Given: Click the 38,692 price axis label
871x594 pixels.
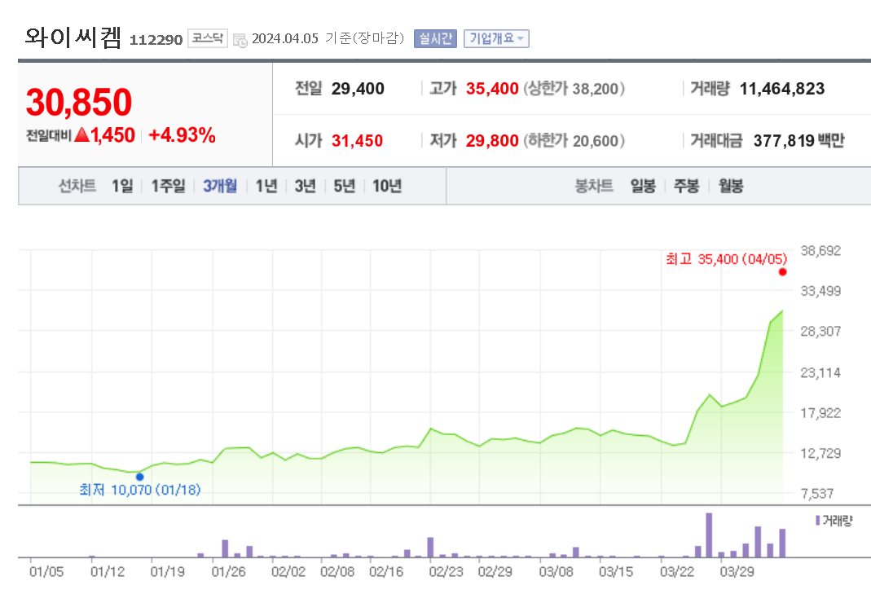Looking at the screenshot, I should coord(820,251).
